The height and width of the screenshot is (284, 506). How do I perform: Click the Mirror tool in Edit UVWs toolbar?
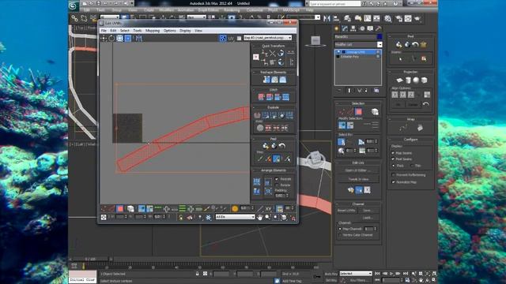(x=139, y=39)
